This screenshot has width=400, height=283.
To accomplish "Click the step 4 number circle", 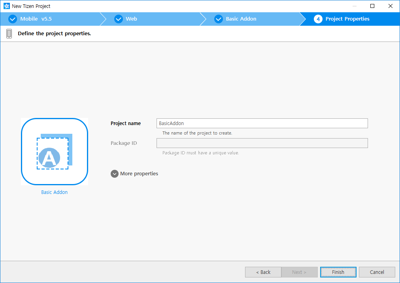I will click(318, 19).
